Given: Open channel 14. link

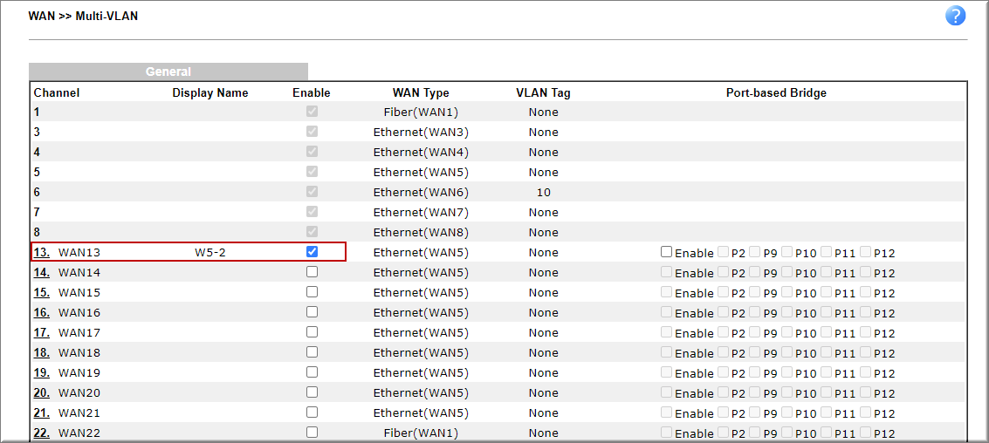Looking at the screenshot, I should [x=42, y=273].
